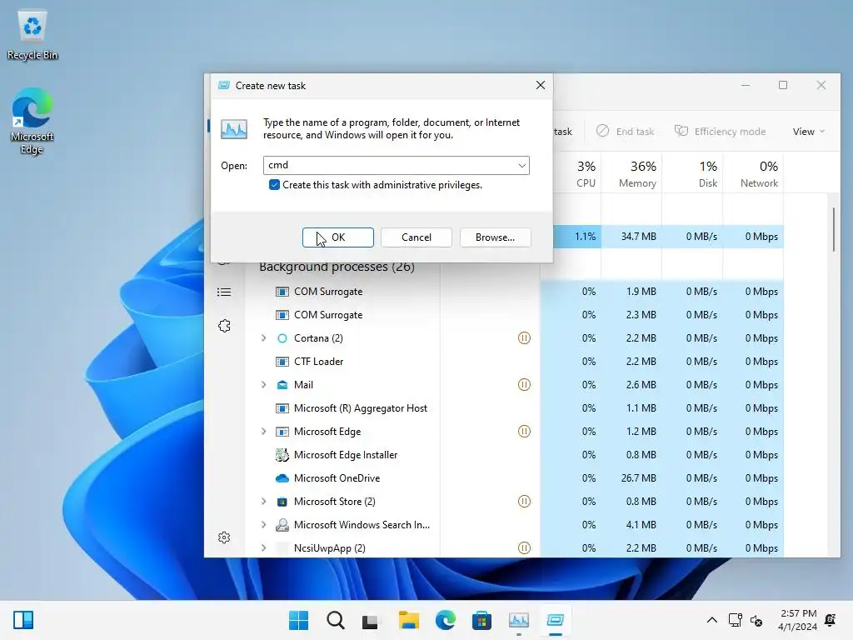Select the 'Microsoft OneDrive' process name

[337, 478]
